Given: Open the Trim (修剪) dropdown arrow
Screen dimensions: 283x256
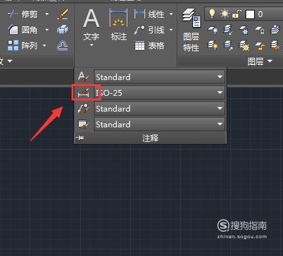Looking at the screenshot, I should (47, 14).
